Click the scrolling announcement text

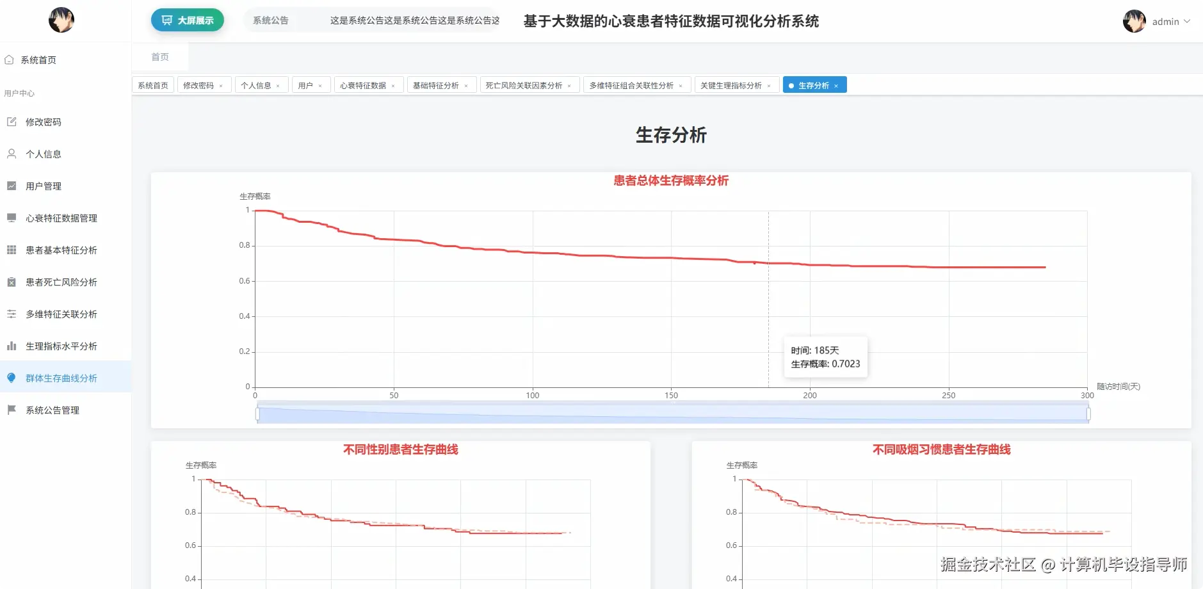414,20
